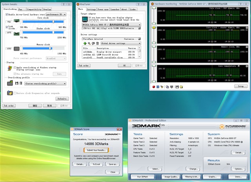Click the Memory clock chip icon
Screen dimensions: 251x182
(16, 49)
